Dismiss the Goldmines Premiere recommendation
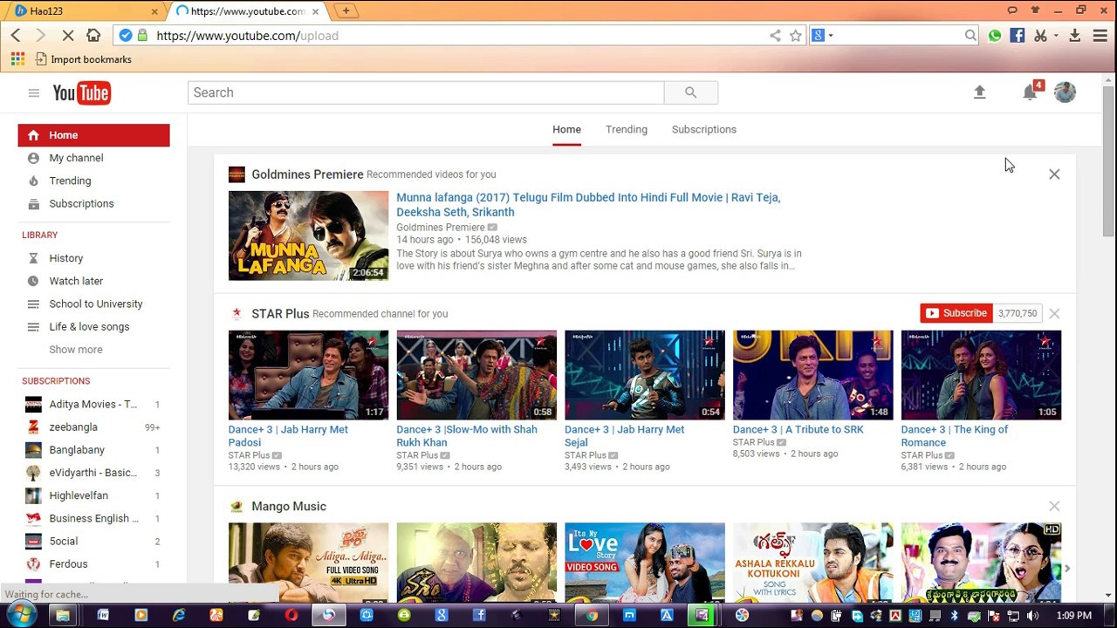The height and width of the screenshot is (628, 1117). click(1054, 174)
